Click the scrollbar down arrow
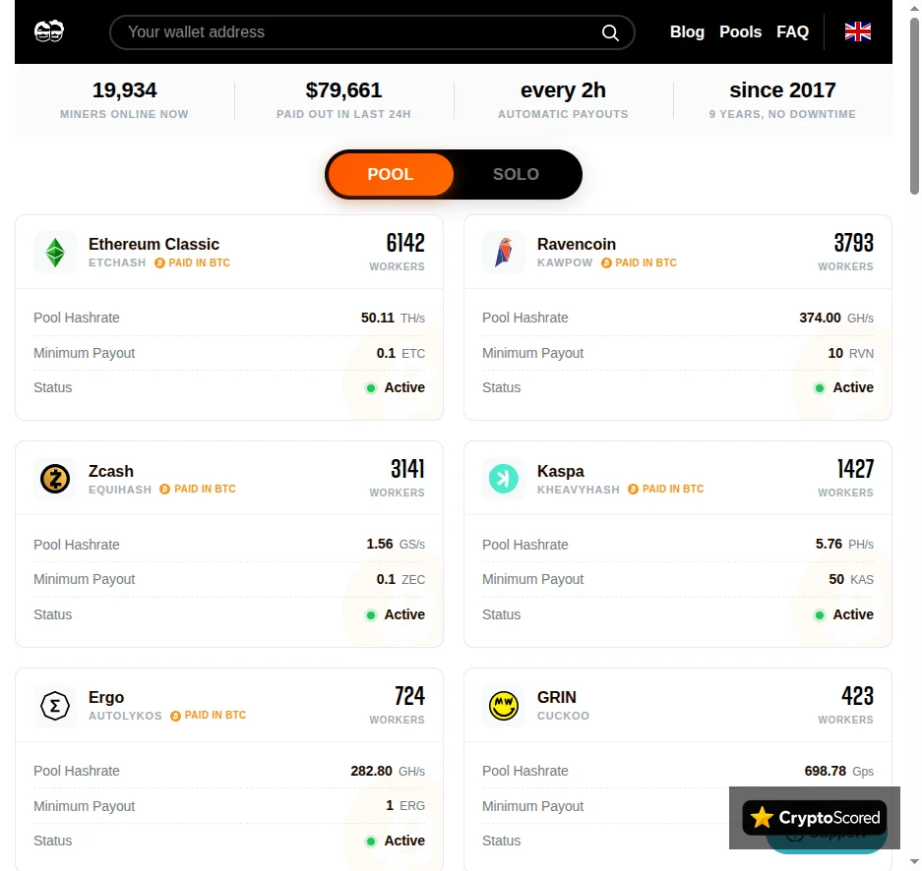Screen dimensions: 922x871 914,862
